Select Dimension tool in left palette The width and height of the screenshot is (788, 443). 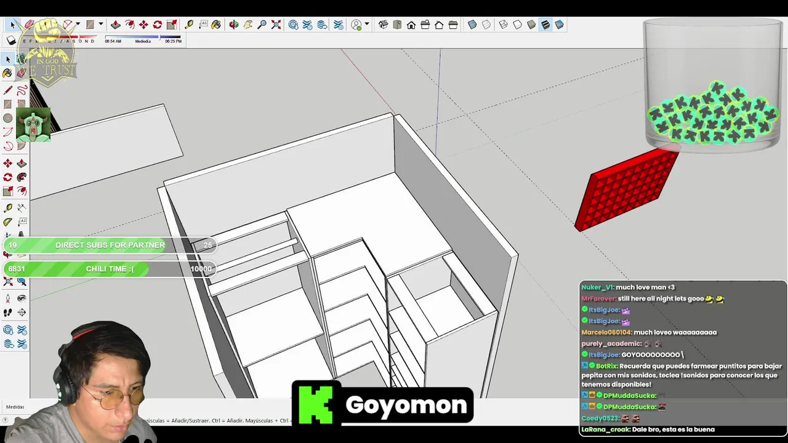pyautogui.click(x=22, y=209)
